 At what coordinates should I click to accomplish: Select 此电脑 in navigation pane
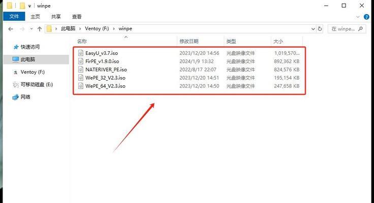27,59
